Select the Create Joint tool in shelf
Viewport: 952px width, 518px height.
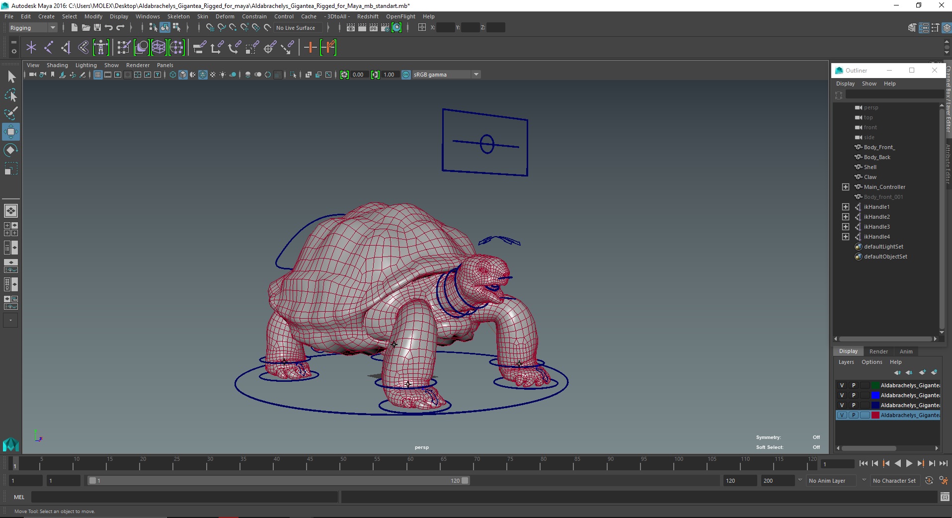coord(49,48)
